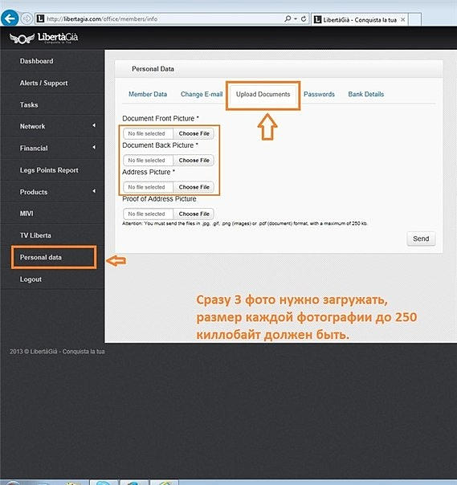Choose File for Document Front Picture
The height and width of the screenshot is (485, 457).
coord(194,133)
